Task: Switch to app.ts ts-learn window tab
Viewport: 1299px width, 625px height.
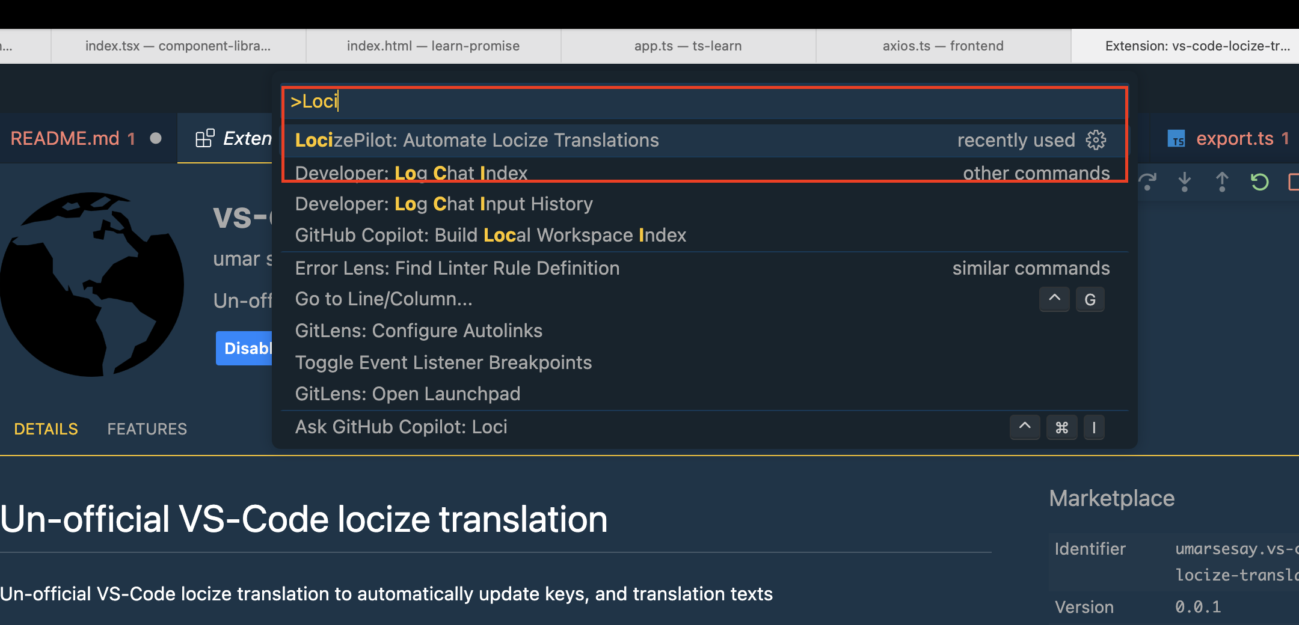Action: pyautogui.click(x=689, y=46)
